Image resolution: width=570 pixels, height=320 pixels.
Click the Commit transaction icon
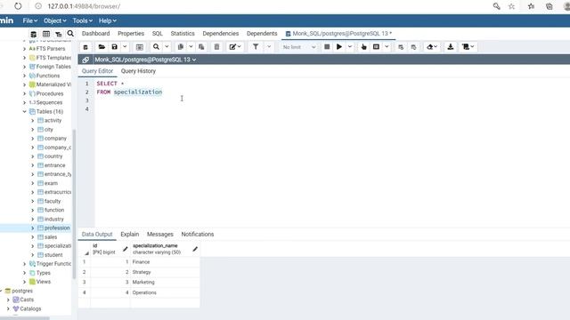401,47
